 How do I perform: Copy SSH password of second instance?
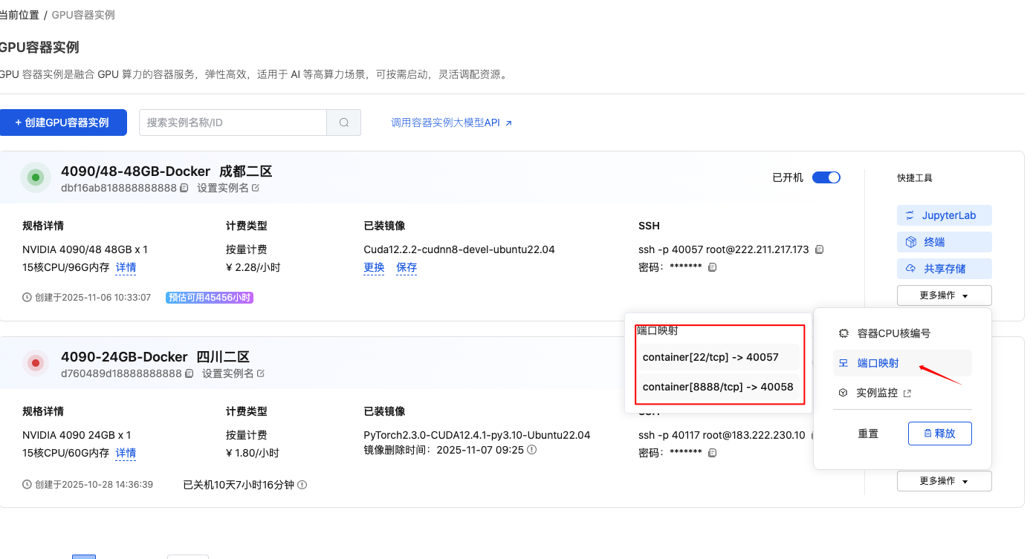tap(712, 453)
